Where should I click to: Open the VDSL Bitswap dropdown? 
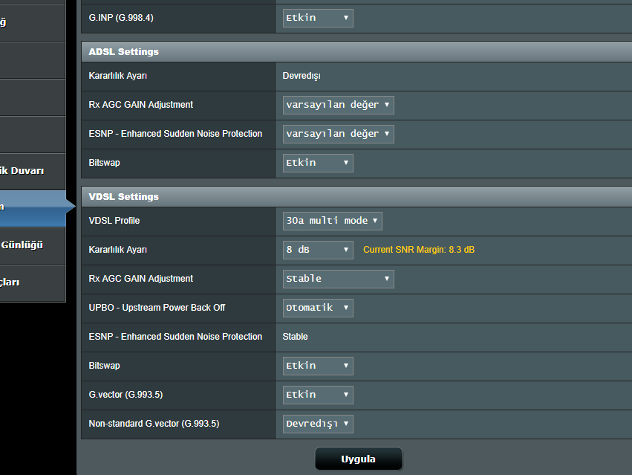[317, 366]
